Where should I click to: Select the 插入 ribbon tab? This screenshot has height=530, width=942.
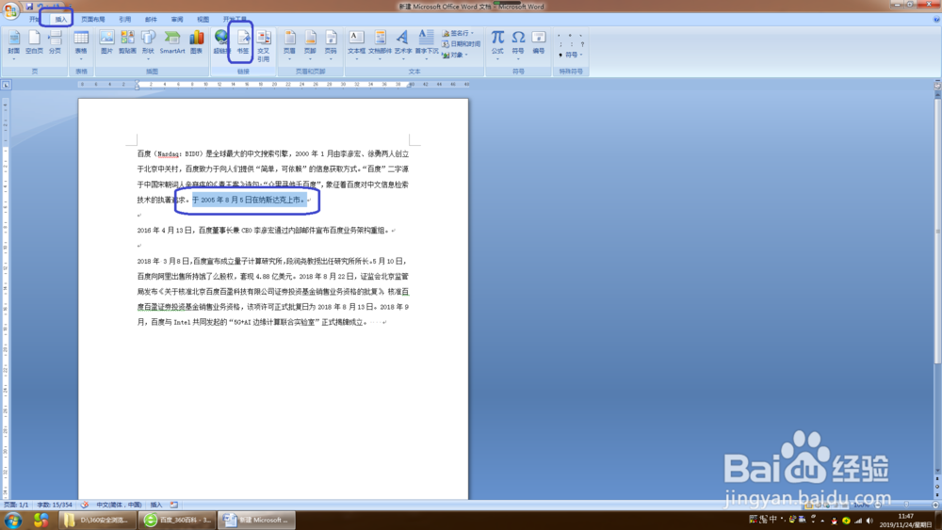point(61,19)
